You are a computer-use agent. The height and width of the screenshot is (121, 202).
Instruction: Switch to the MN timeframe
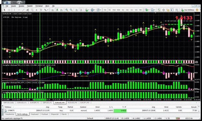pyautogui.click(x=141, y=10)
